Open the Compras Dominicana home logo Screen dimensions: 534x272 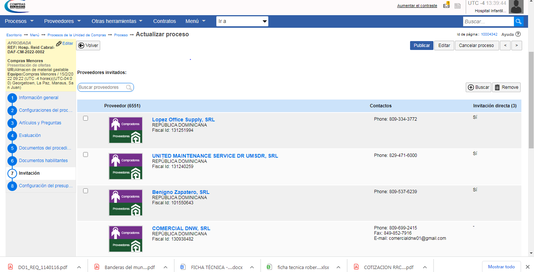(17, 6)
